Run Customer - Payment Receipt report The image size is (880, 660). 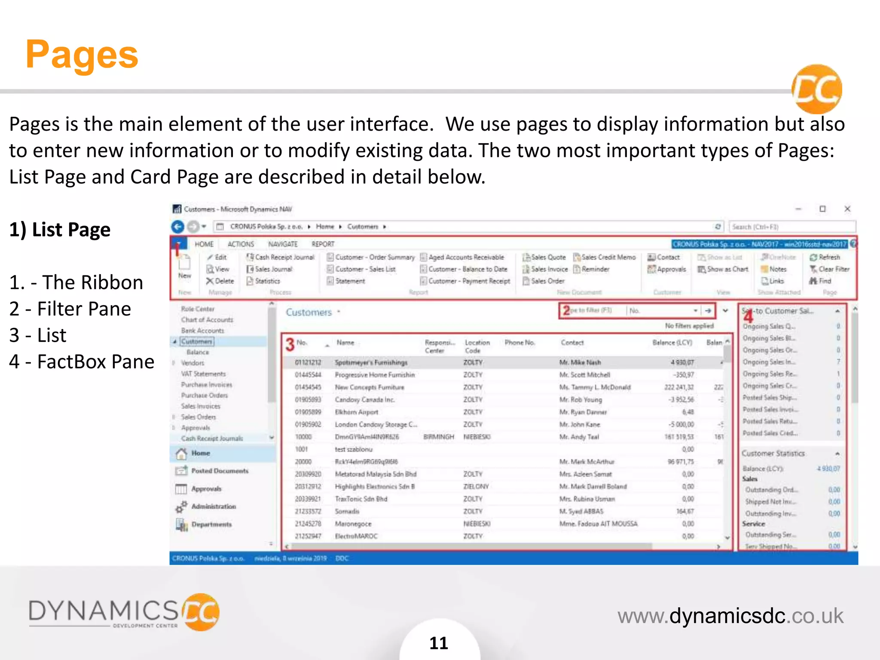pyautogui.click(x=465, y=281)
